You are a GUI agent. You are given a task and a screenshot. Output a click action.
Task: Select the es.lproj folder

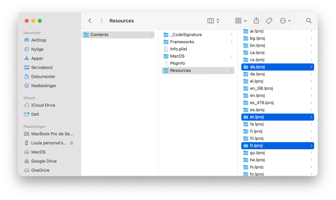278,110
